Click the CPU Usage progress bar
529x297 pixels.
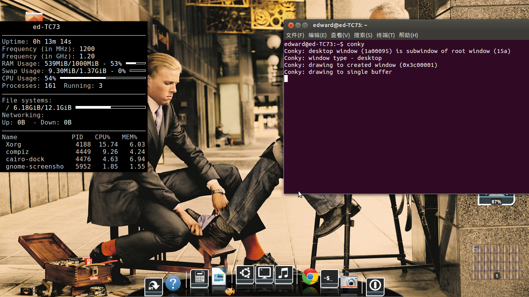(103, 78)
